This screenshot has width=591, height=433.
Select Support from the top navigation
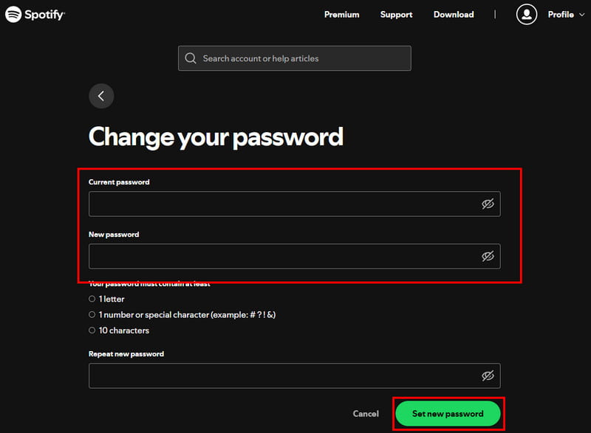coord(396,14)
